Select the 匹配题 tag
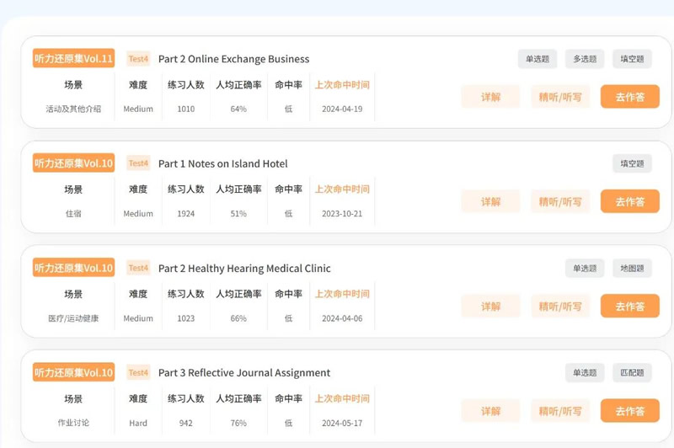This screenshot has height=448, width=674. click(x=632, y=372)
